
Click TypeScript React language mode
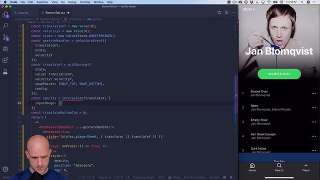[x=143, y=177]
